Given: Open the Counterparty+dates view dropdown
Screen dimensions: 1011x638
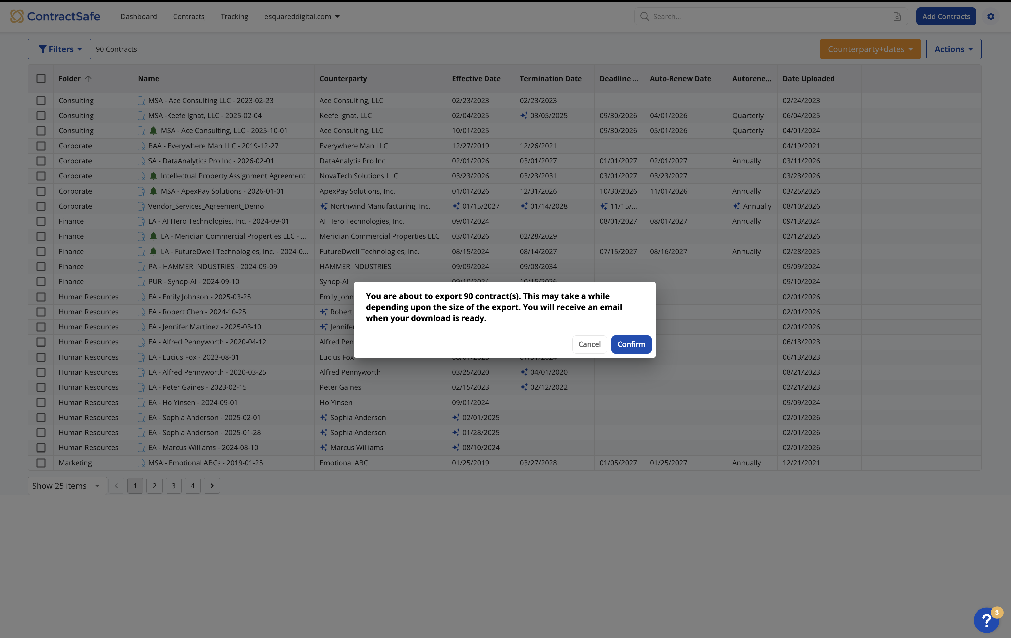Looking at the screenshot, I should tap(870, 49).
